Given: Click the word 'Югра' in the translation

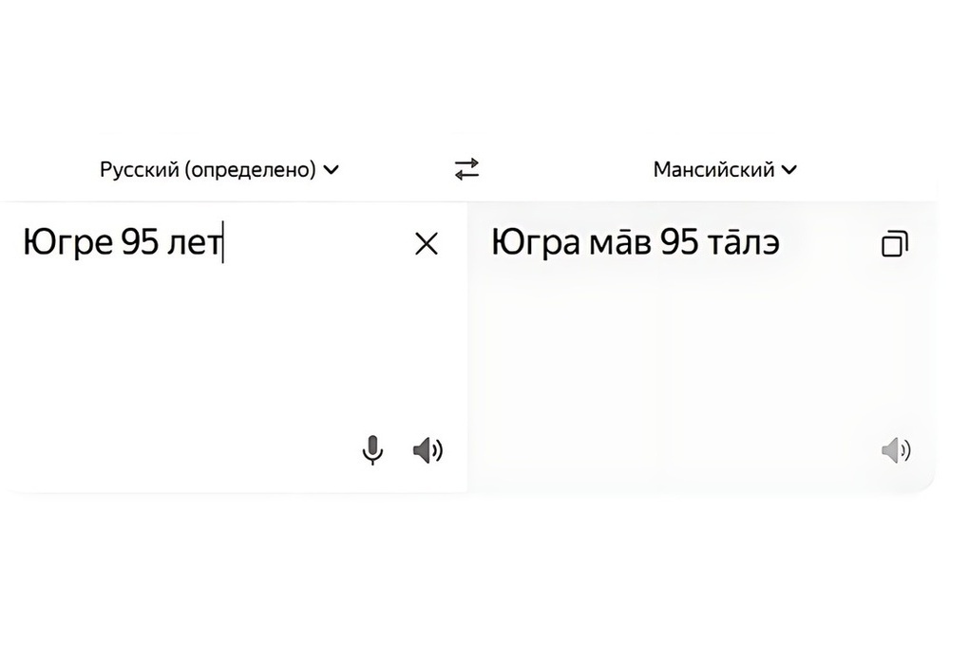Looking at the screenshot, I should 535,244.
